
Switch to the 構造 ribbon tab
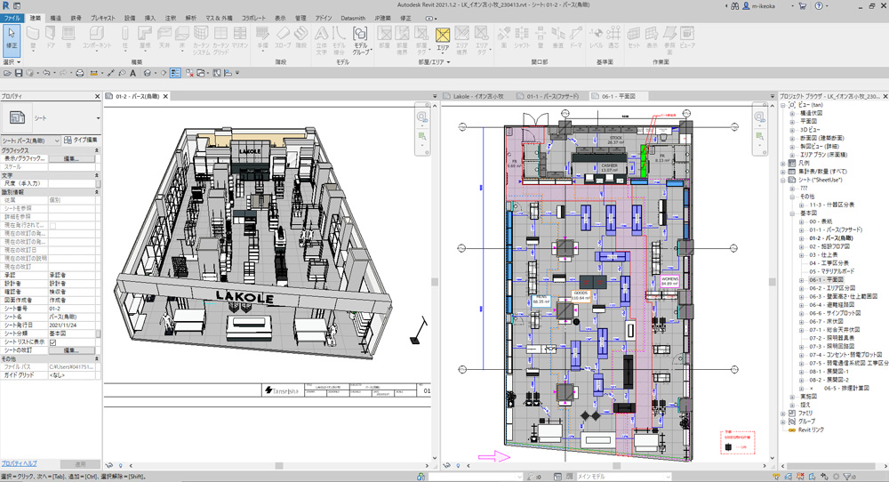pyautogui.click(x=55, y=18)
